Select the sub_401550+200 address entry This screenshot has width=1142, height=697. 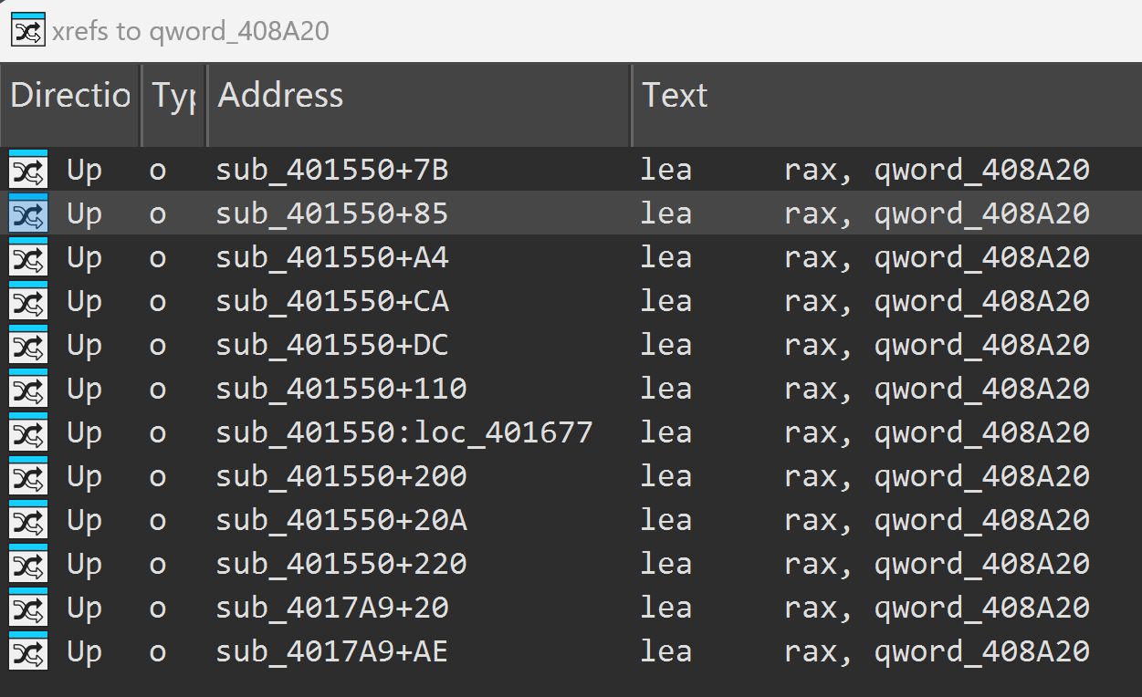pos(341,477)
